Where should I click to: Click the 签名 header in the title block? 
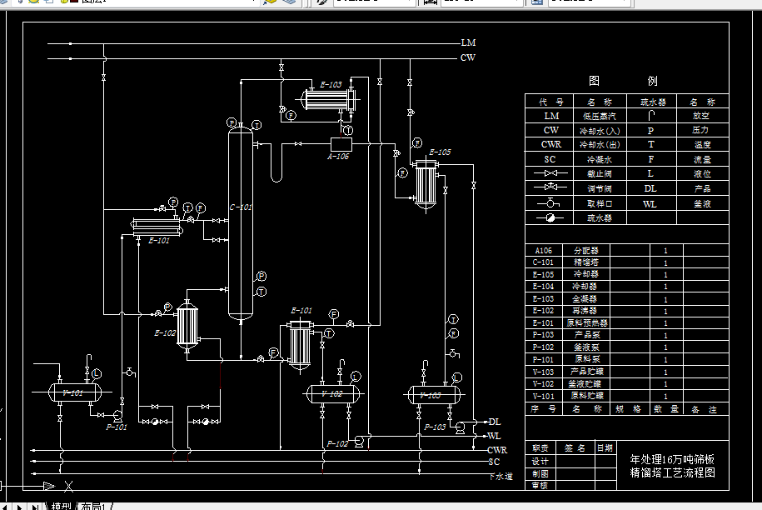[x=575, y=447]
